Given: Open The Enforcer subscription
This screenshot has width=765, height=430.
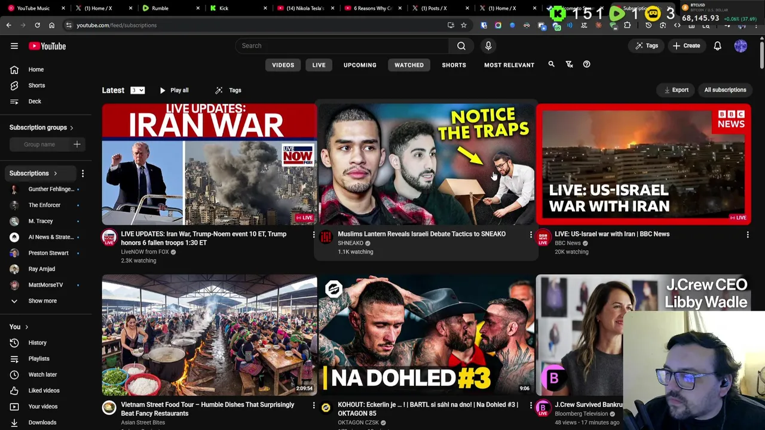Looking at the screenshot, I should pos(44,205).
